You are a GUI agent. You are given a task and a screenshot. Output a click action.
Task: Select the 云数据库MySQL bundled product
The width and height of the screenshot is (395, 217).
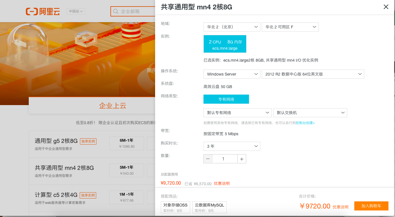209,207
